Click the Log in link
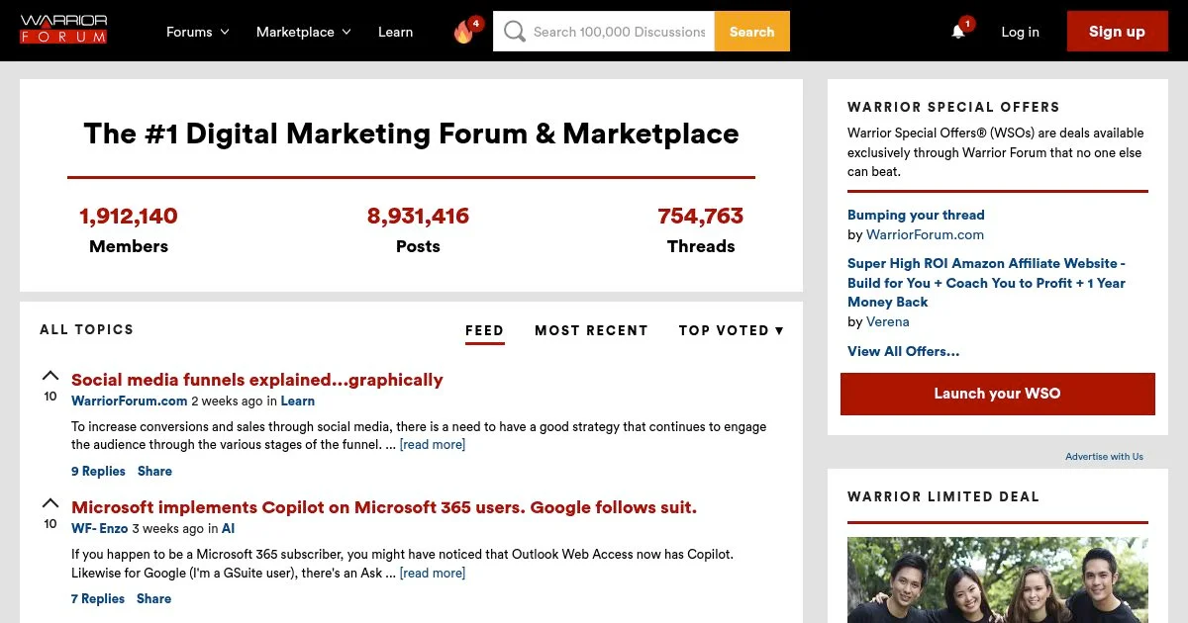Screen dimensions: 1188x623 tap(1020, 32)
